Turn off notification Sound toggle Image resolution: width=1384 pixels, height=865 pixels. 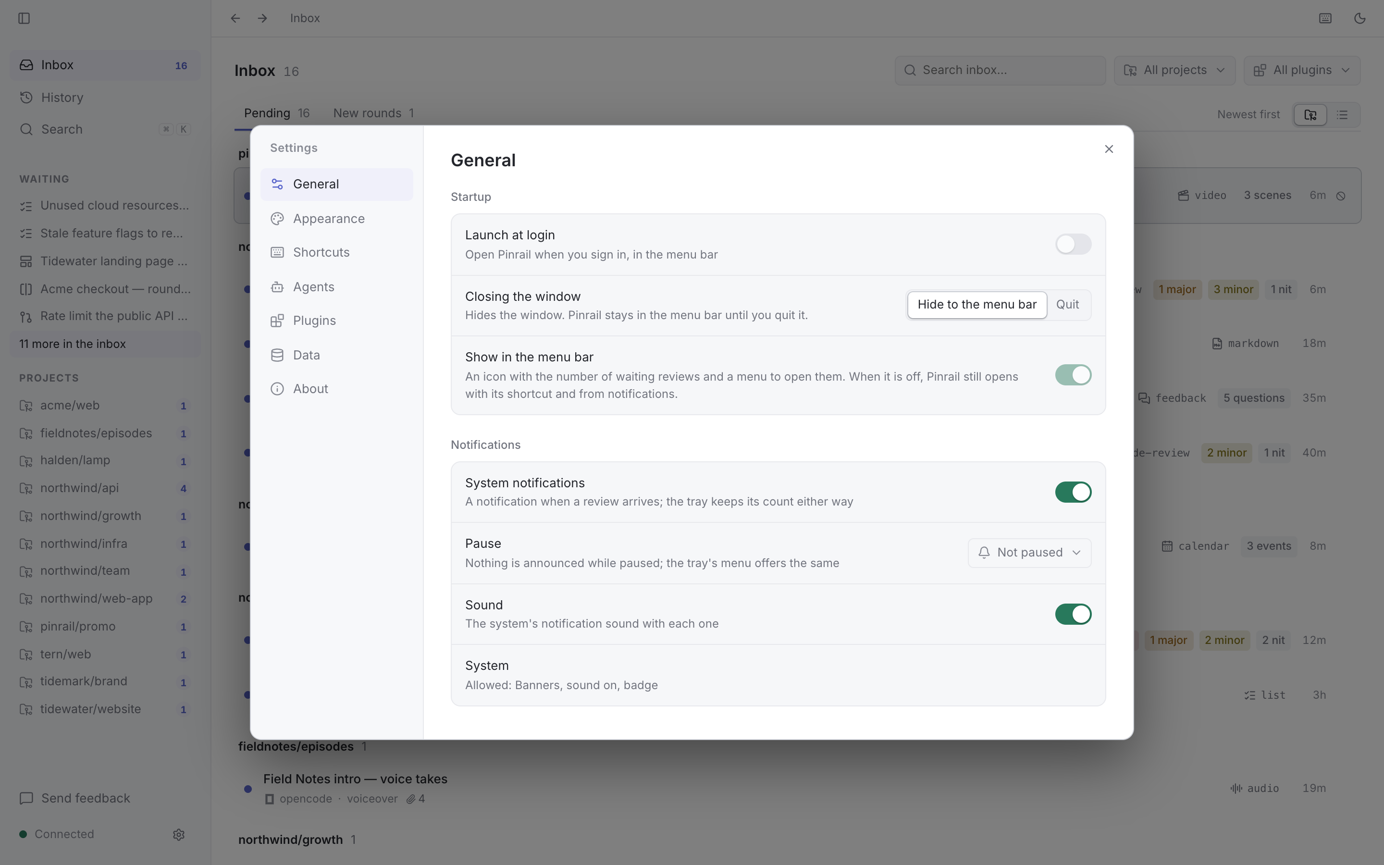coord(1073,614)
